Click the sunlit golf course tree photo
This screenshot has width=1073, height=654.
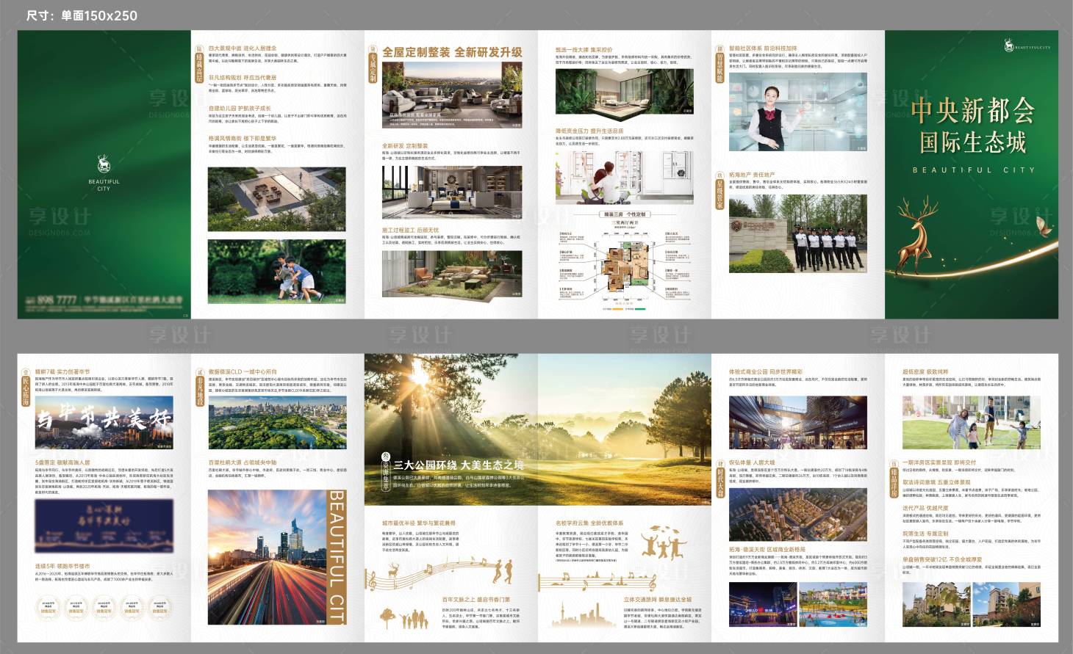coord(537,428)
